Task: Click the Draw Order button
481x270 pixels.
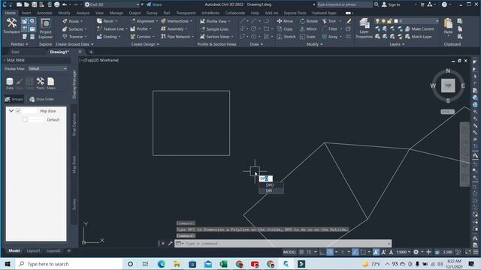Action: click(x=42, y=99)
